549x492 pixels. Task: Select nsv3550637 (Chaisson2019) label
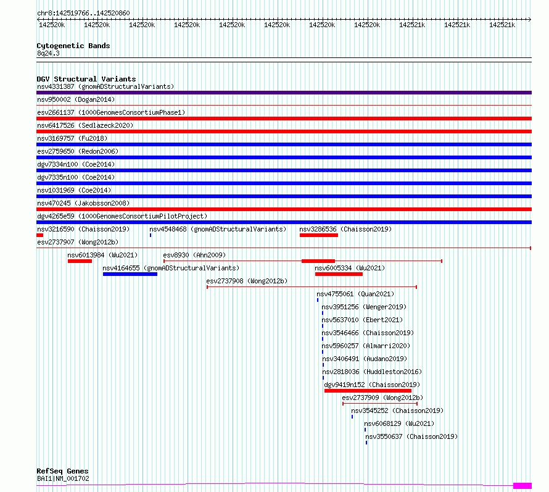[x=411, y=436]
